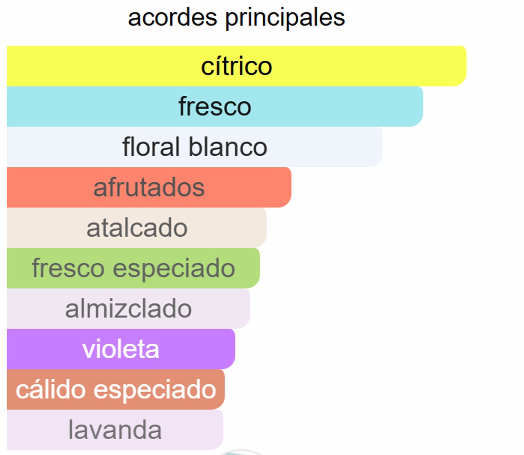Select the fresco accord bar
The height and width of the screenshot is (455, 524).
(x=215, y=107)
